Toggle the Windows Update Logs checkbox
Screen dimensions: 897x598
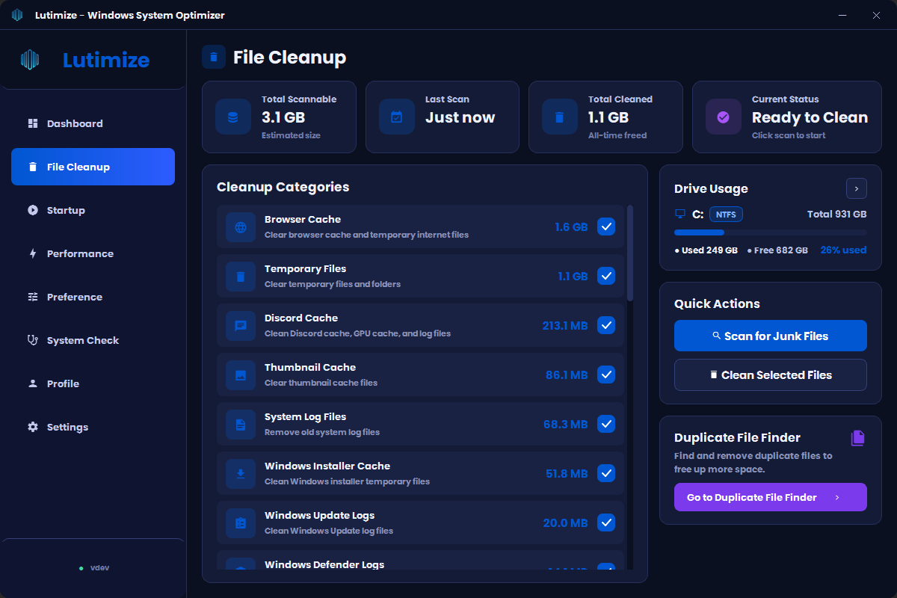pos(606,523)
